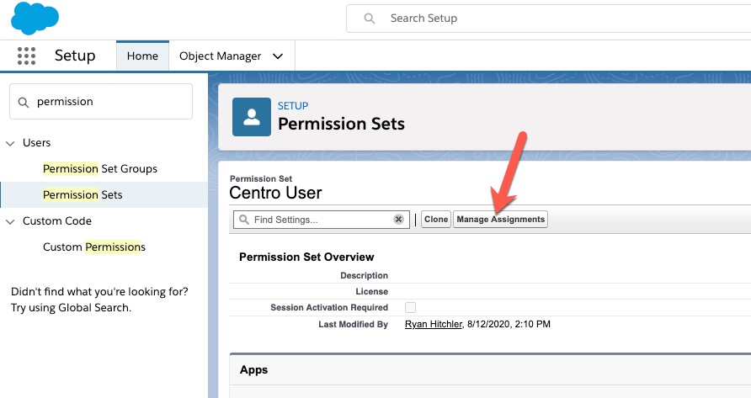Click the Manage Assignments button
This screenshot has width=751, height=398.
pos(500,220)
